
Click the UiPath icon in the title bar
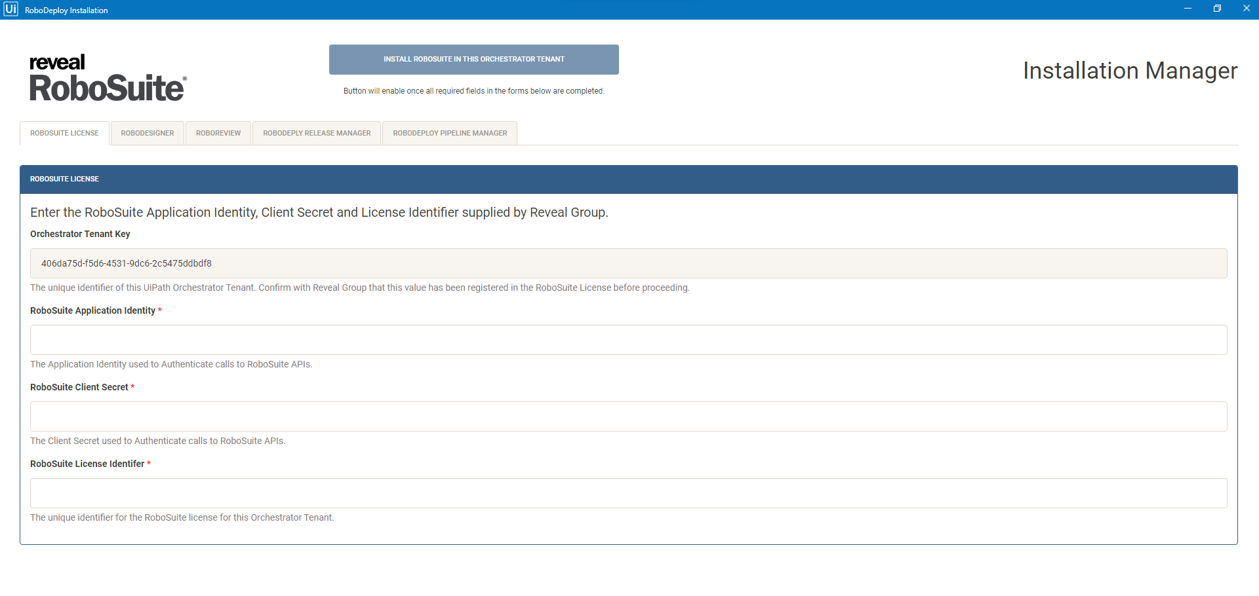10,9
